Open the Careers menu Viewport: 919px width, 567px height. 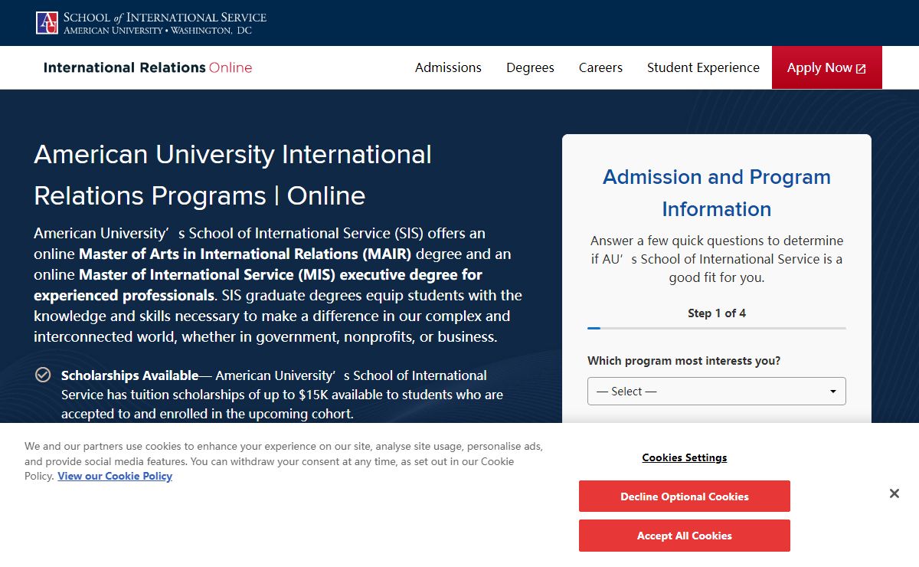click(x=600, y=67)
